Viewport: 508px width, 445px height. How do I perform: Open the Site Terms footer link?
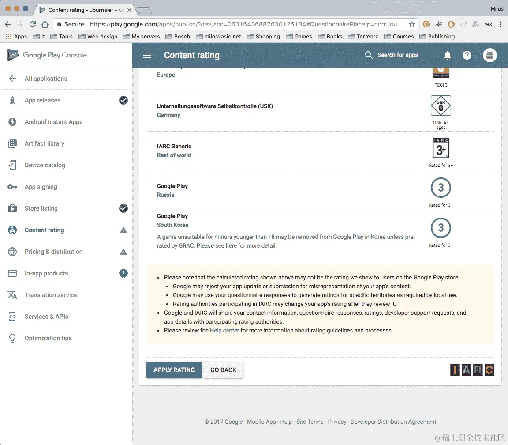coord(310,422)
